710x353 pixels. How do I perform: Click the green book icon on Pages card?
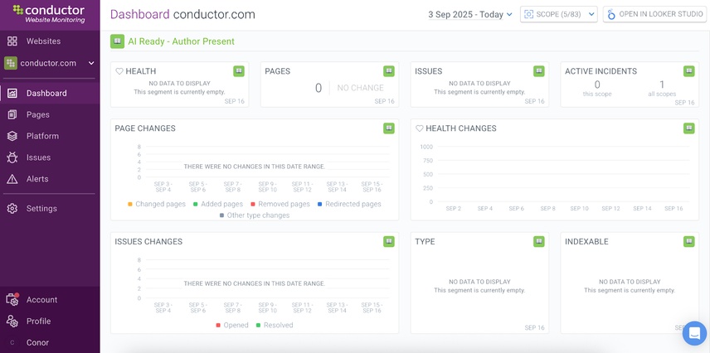388,71
